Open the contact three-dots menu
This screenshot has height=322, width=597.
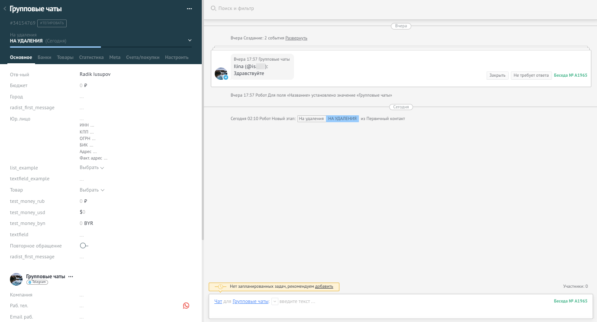[x=71, y=276]
